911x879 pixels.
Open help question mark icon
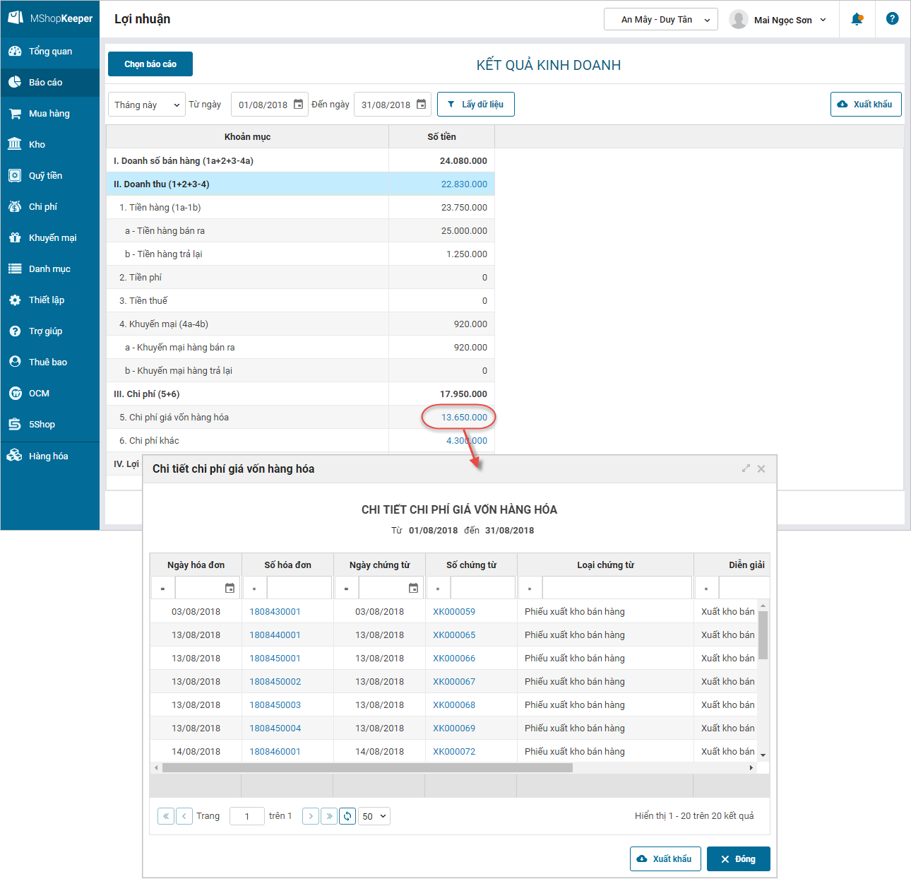892,19
